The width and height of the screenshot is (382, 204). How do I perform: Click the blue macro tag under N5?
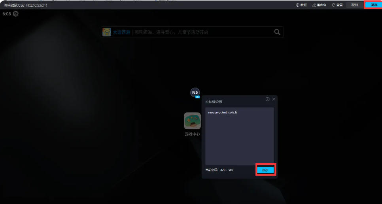click(197, 97)
